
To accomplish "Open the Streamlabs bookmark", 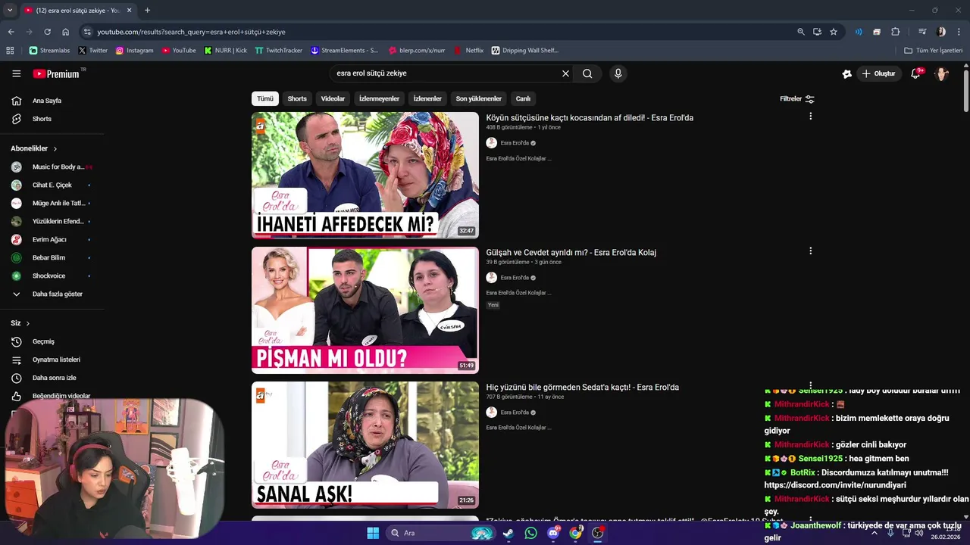I will pyautogui.click(x=49, y=51).
